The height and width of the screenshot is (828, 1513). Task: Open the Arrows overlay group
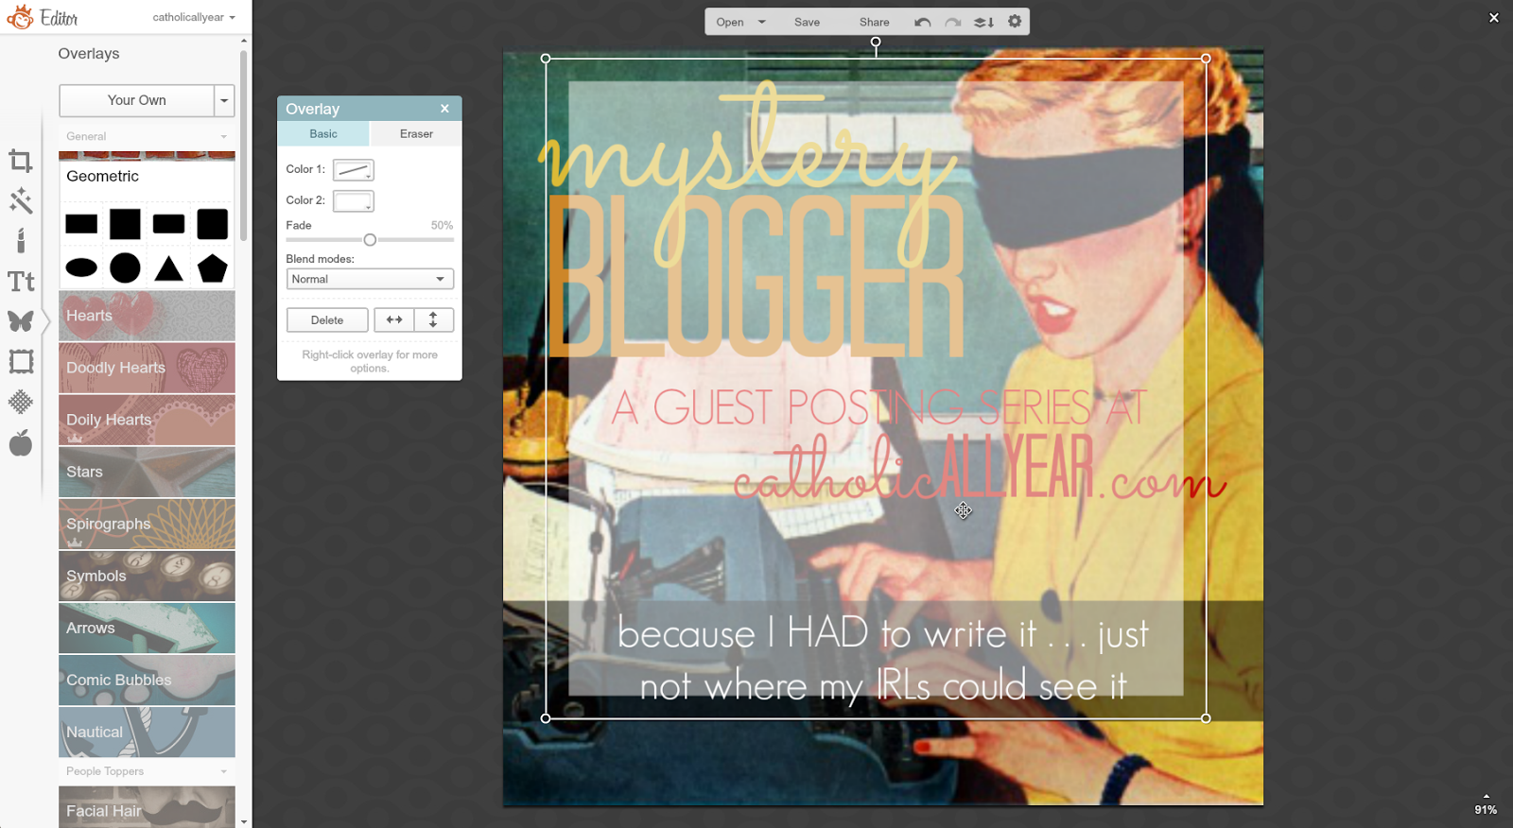pyautogui.click(x=147, y=628)
